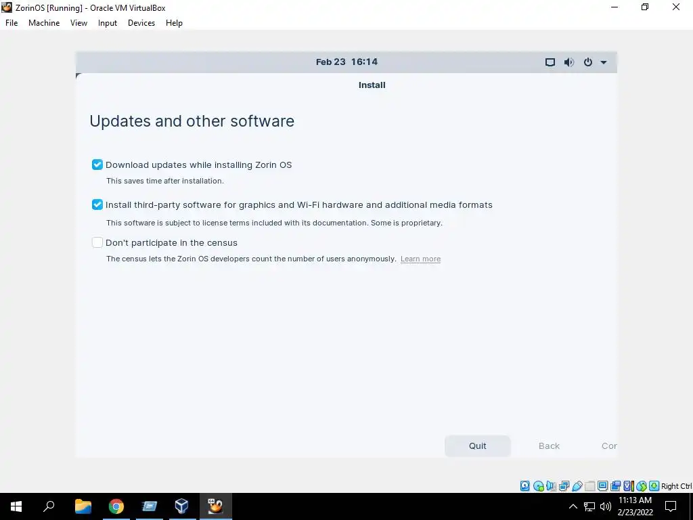Open the Windows Start menu
Viewport: 693px width, 520px height.
16,506
